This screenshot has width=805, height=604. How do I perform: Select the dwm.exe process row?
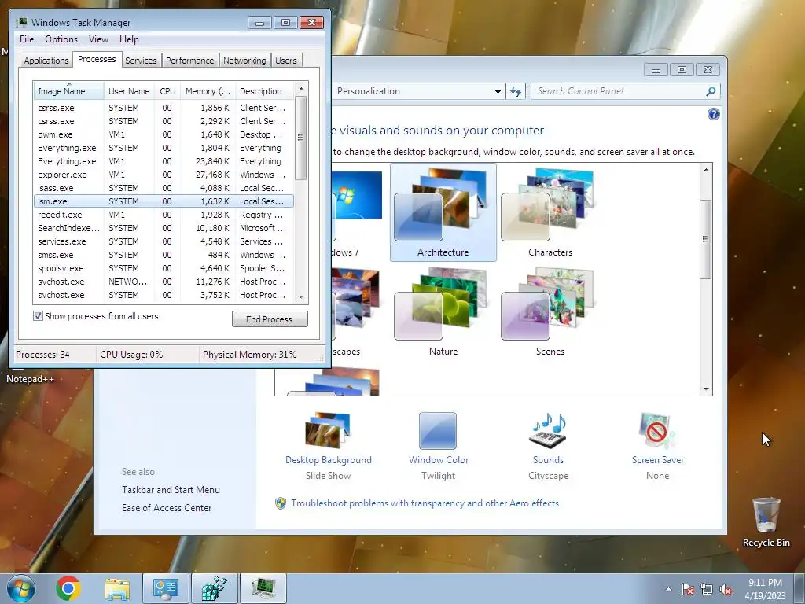tap(164, 134)
